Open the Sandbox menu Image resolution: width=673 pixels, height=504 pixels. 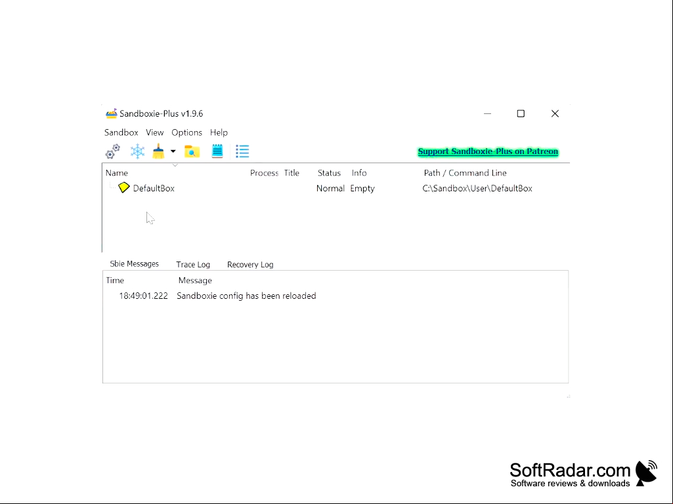(x=121, y=132)
